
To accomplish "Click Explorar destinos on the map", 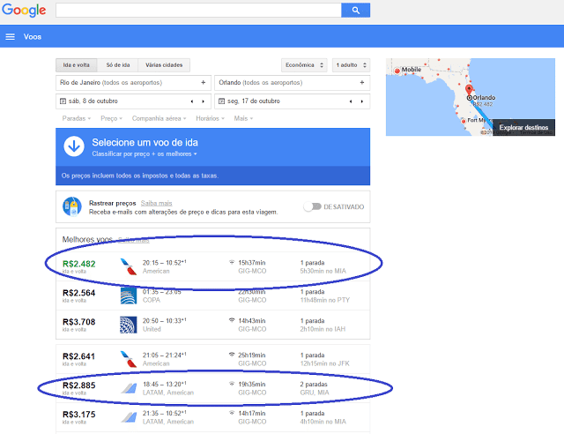I will pyautogui.click(x=523, y=128).
